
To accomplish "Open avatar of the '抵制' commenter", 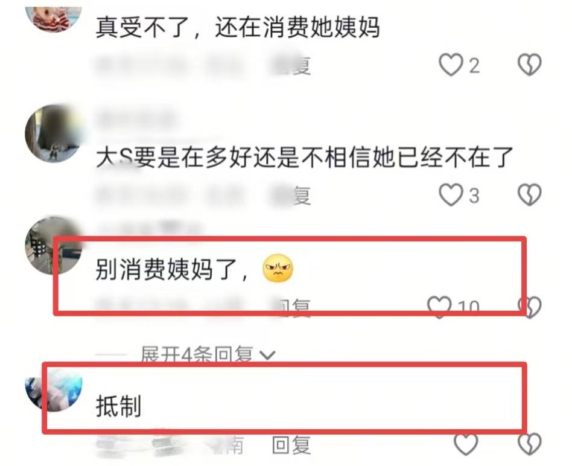I will pyautogui.click(x=54, y=391).
